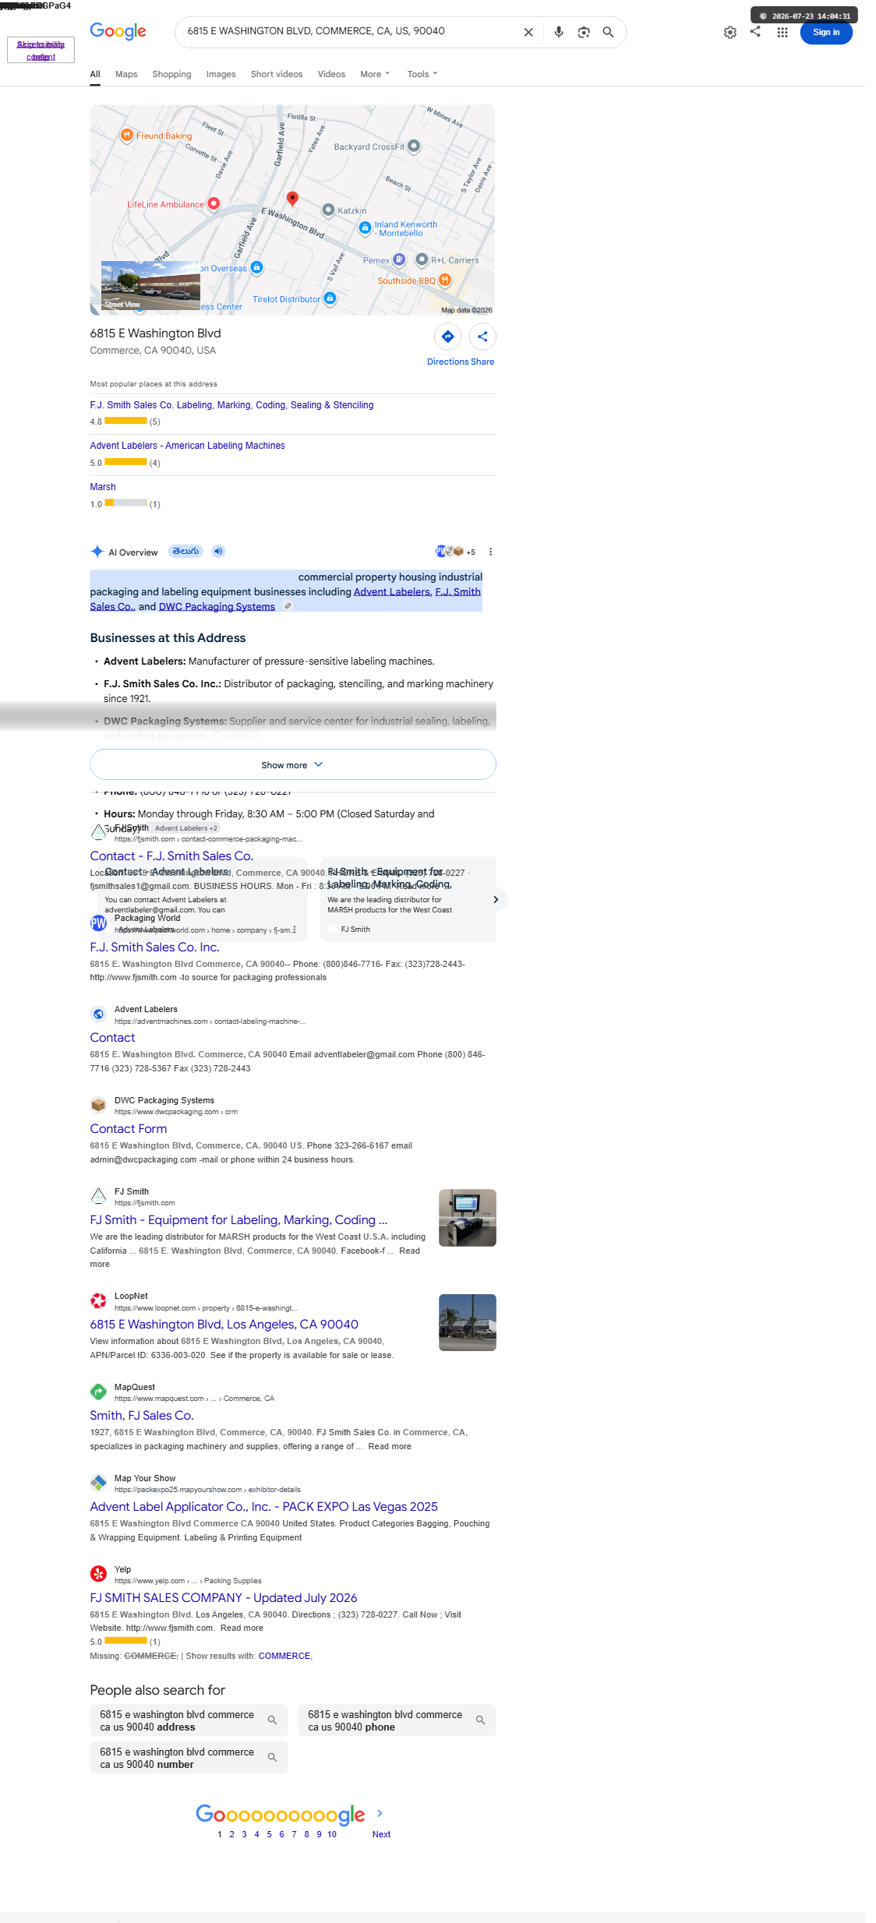Open LoopNet 6815 E Washington Blvd result
Viewport: 876px width, 1923px height.
tap(224, 1324)
